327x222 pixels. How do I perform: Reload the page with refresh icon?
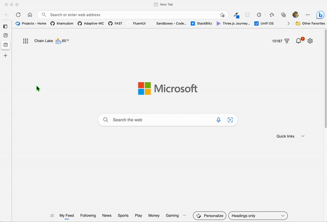pyautogui.click(x=19, y=15)
